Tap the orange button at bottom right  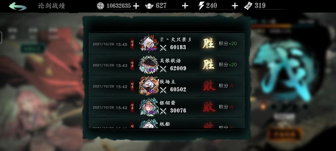tap(285, 134)
